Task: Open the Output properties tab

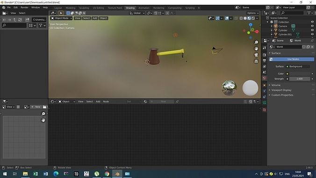Action: pyautogui.click(x=265, y=60)
